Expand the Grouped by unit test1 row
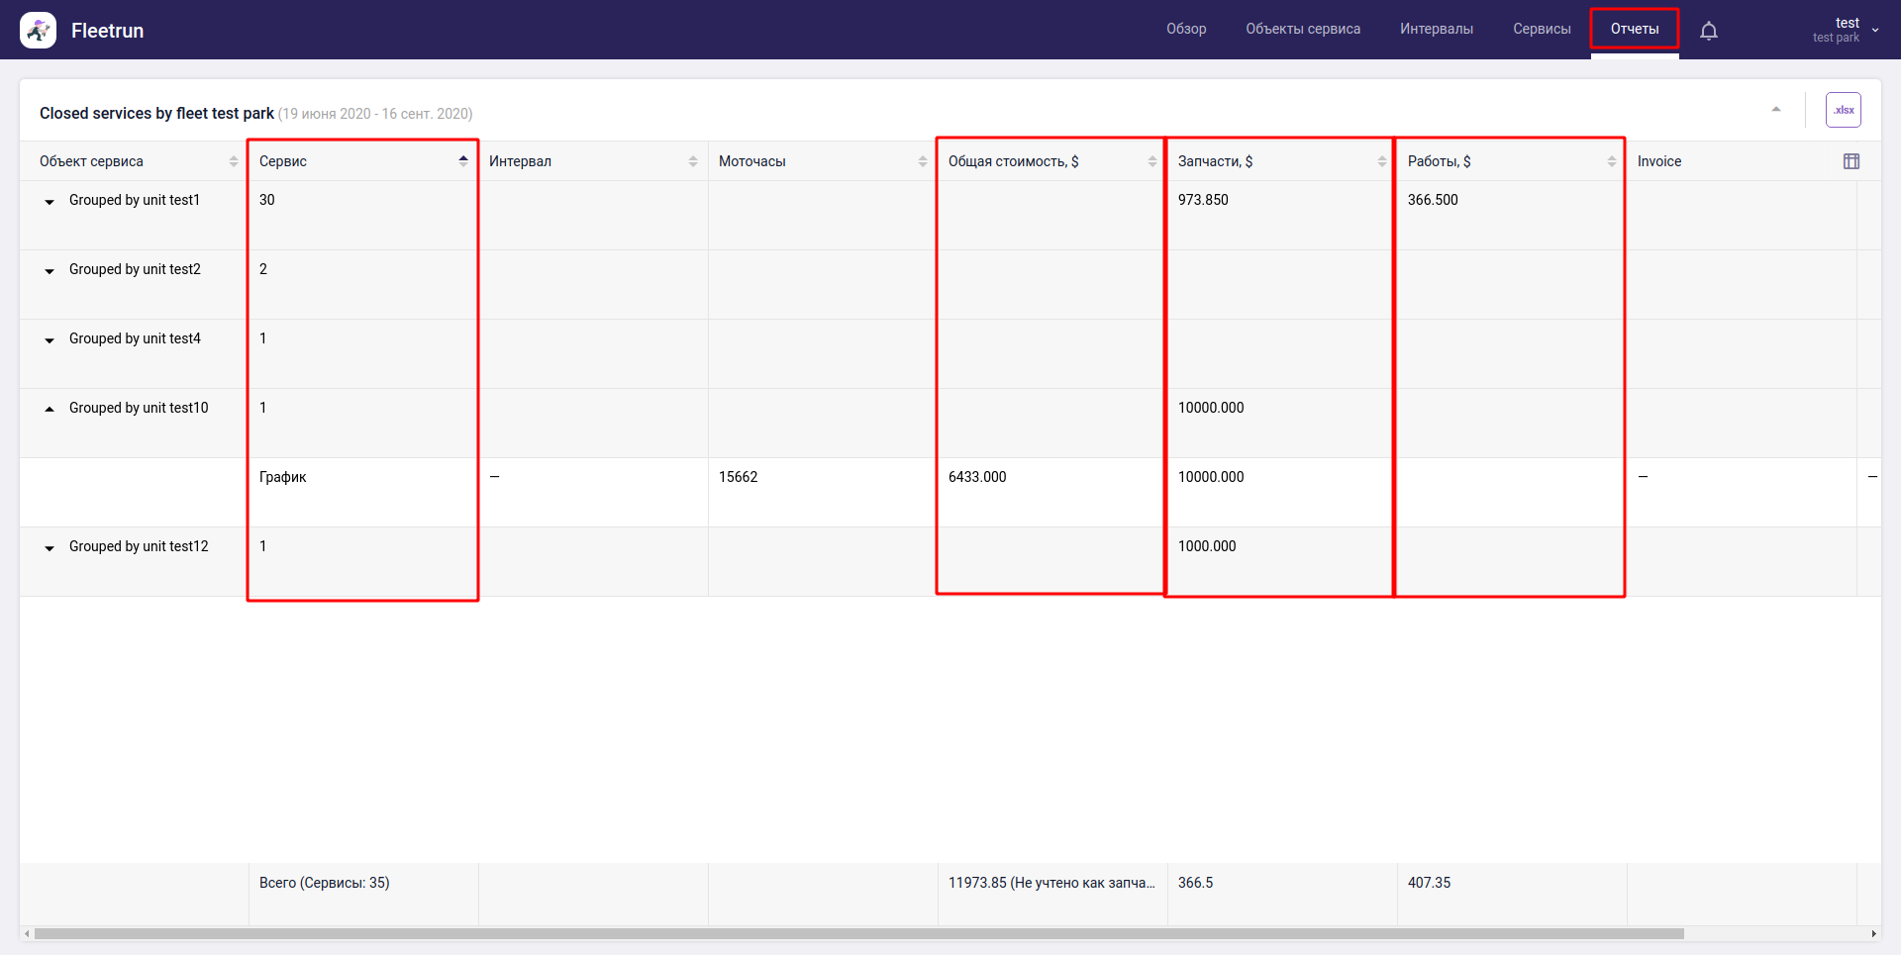 pyautogui.click(x=50, y=202)
